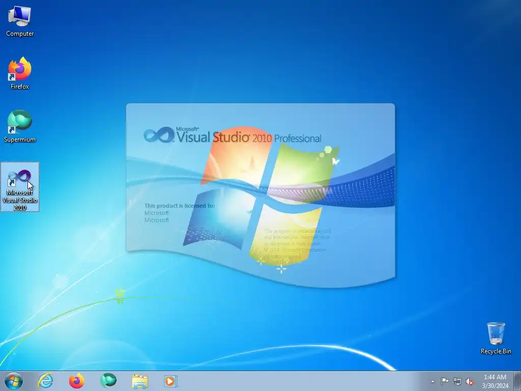Open Action Center flag icon
This screenshot has width=521, height=391.
[445, 381]
